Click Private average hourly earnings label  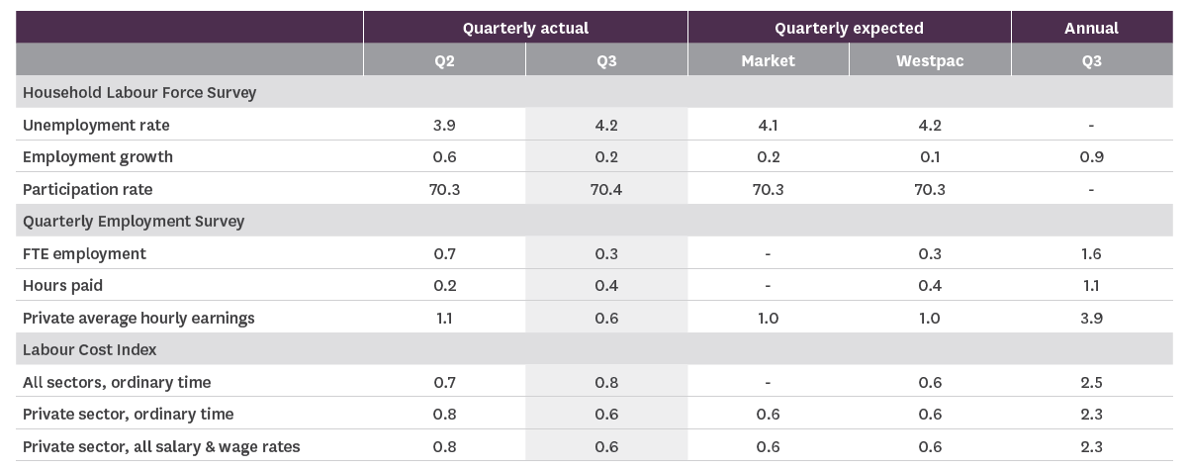(x=138, y=318)
